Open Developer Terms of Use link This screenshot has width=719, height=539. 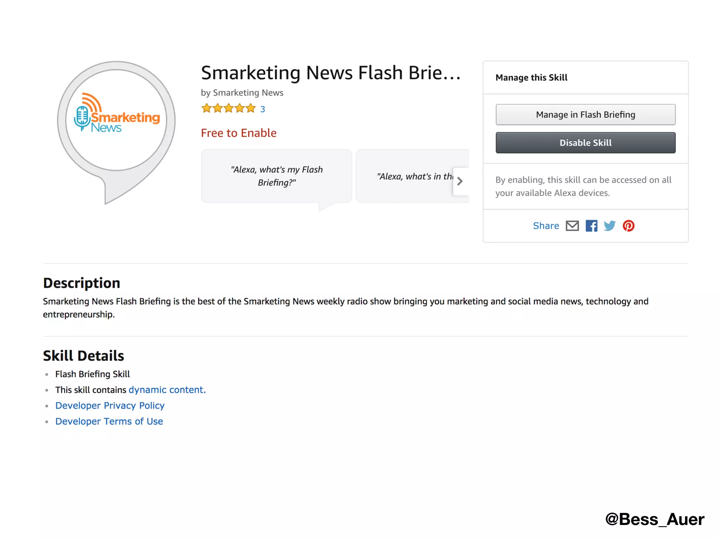point(109,421)
